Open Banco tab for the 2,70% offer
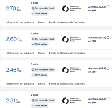Viewport: 112px width, 108px height. [42, 22]
